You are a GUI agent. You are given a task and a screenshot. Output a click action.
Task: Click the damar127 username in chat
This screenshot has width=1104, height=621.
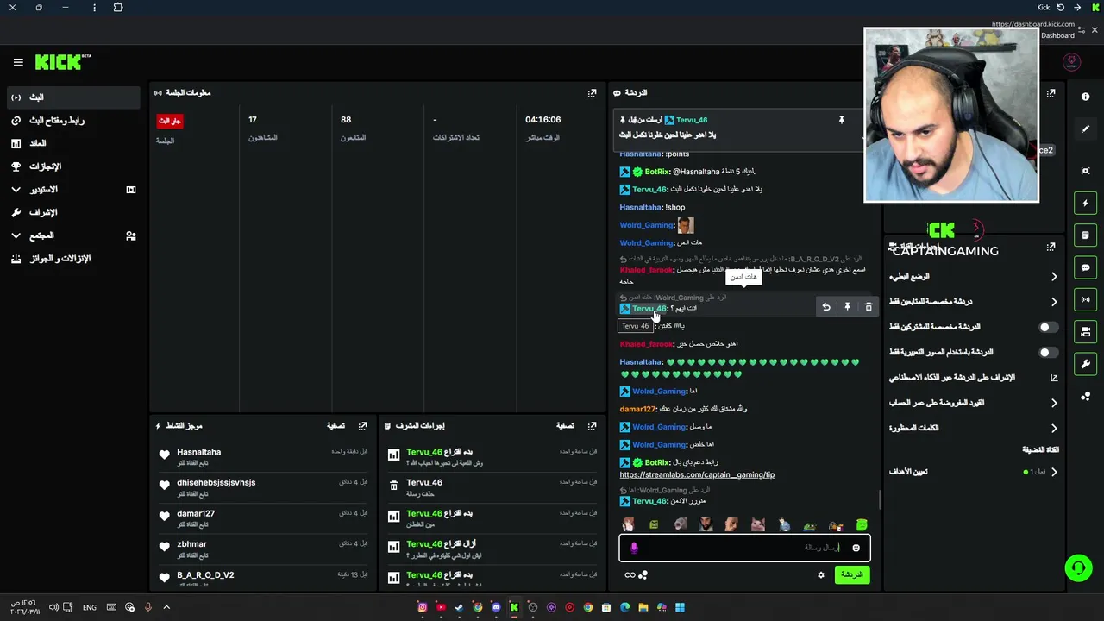[637, 409]
